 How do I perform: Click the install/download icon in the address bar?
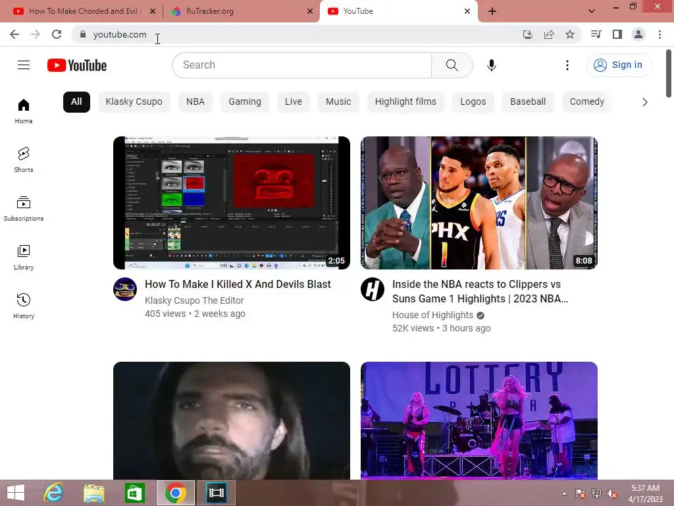pyautogui.click(x=528, y=34)
